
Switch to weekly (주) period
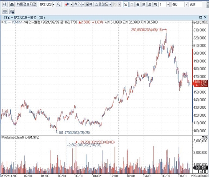pyautogui.click(x=132, y=5)
